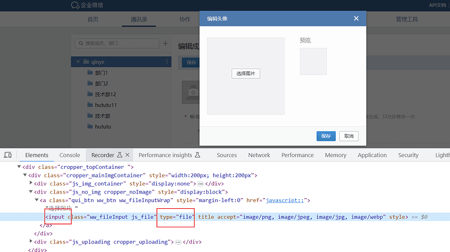Switch to the Network panel

click(259, 155)
